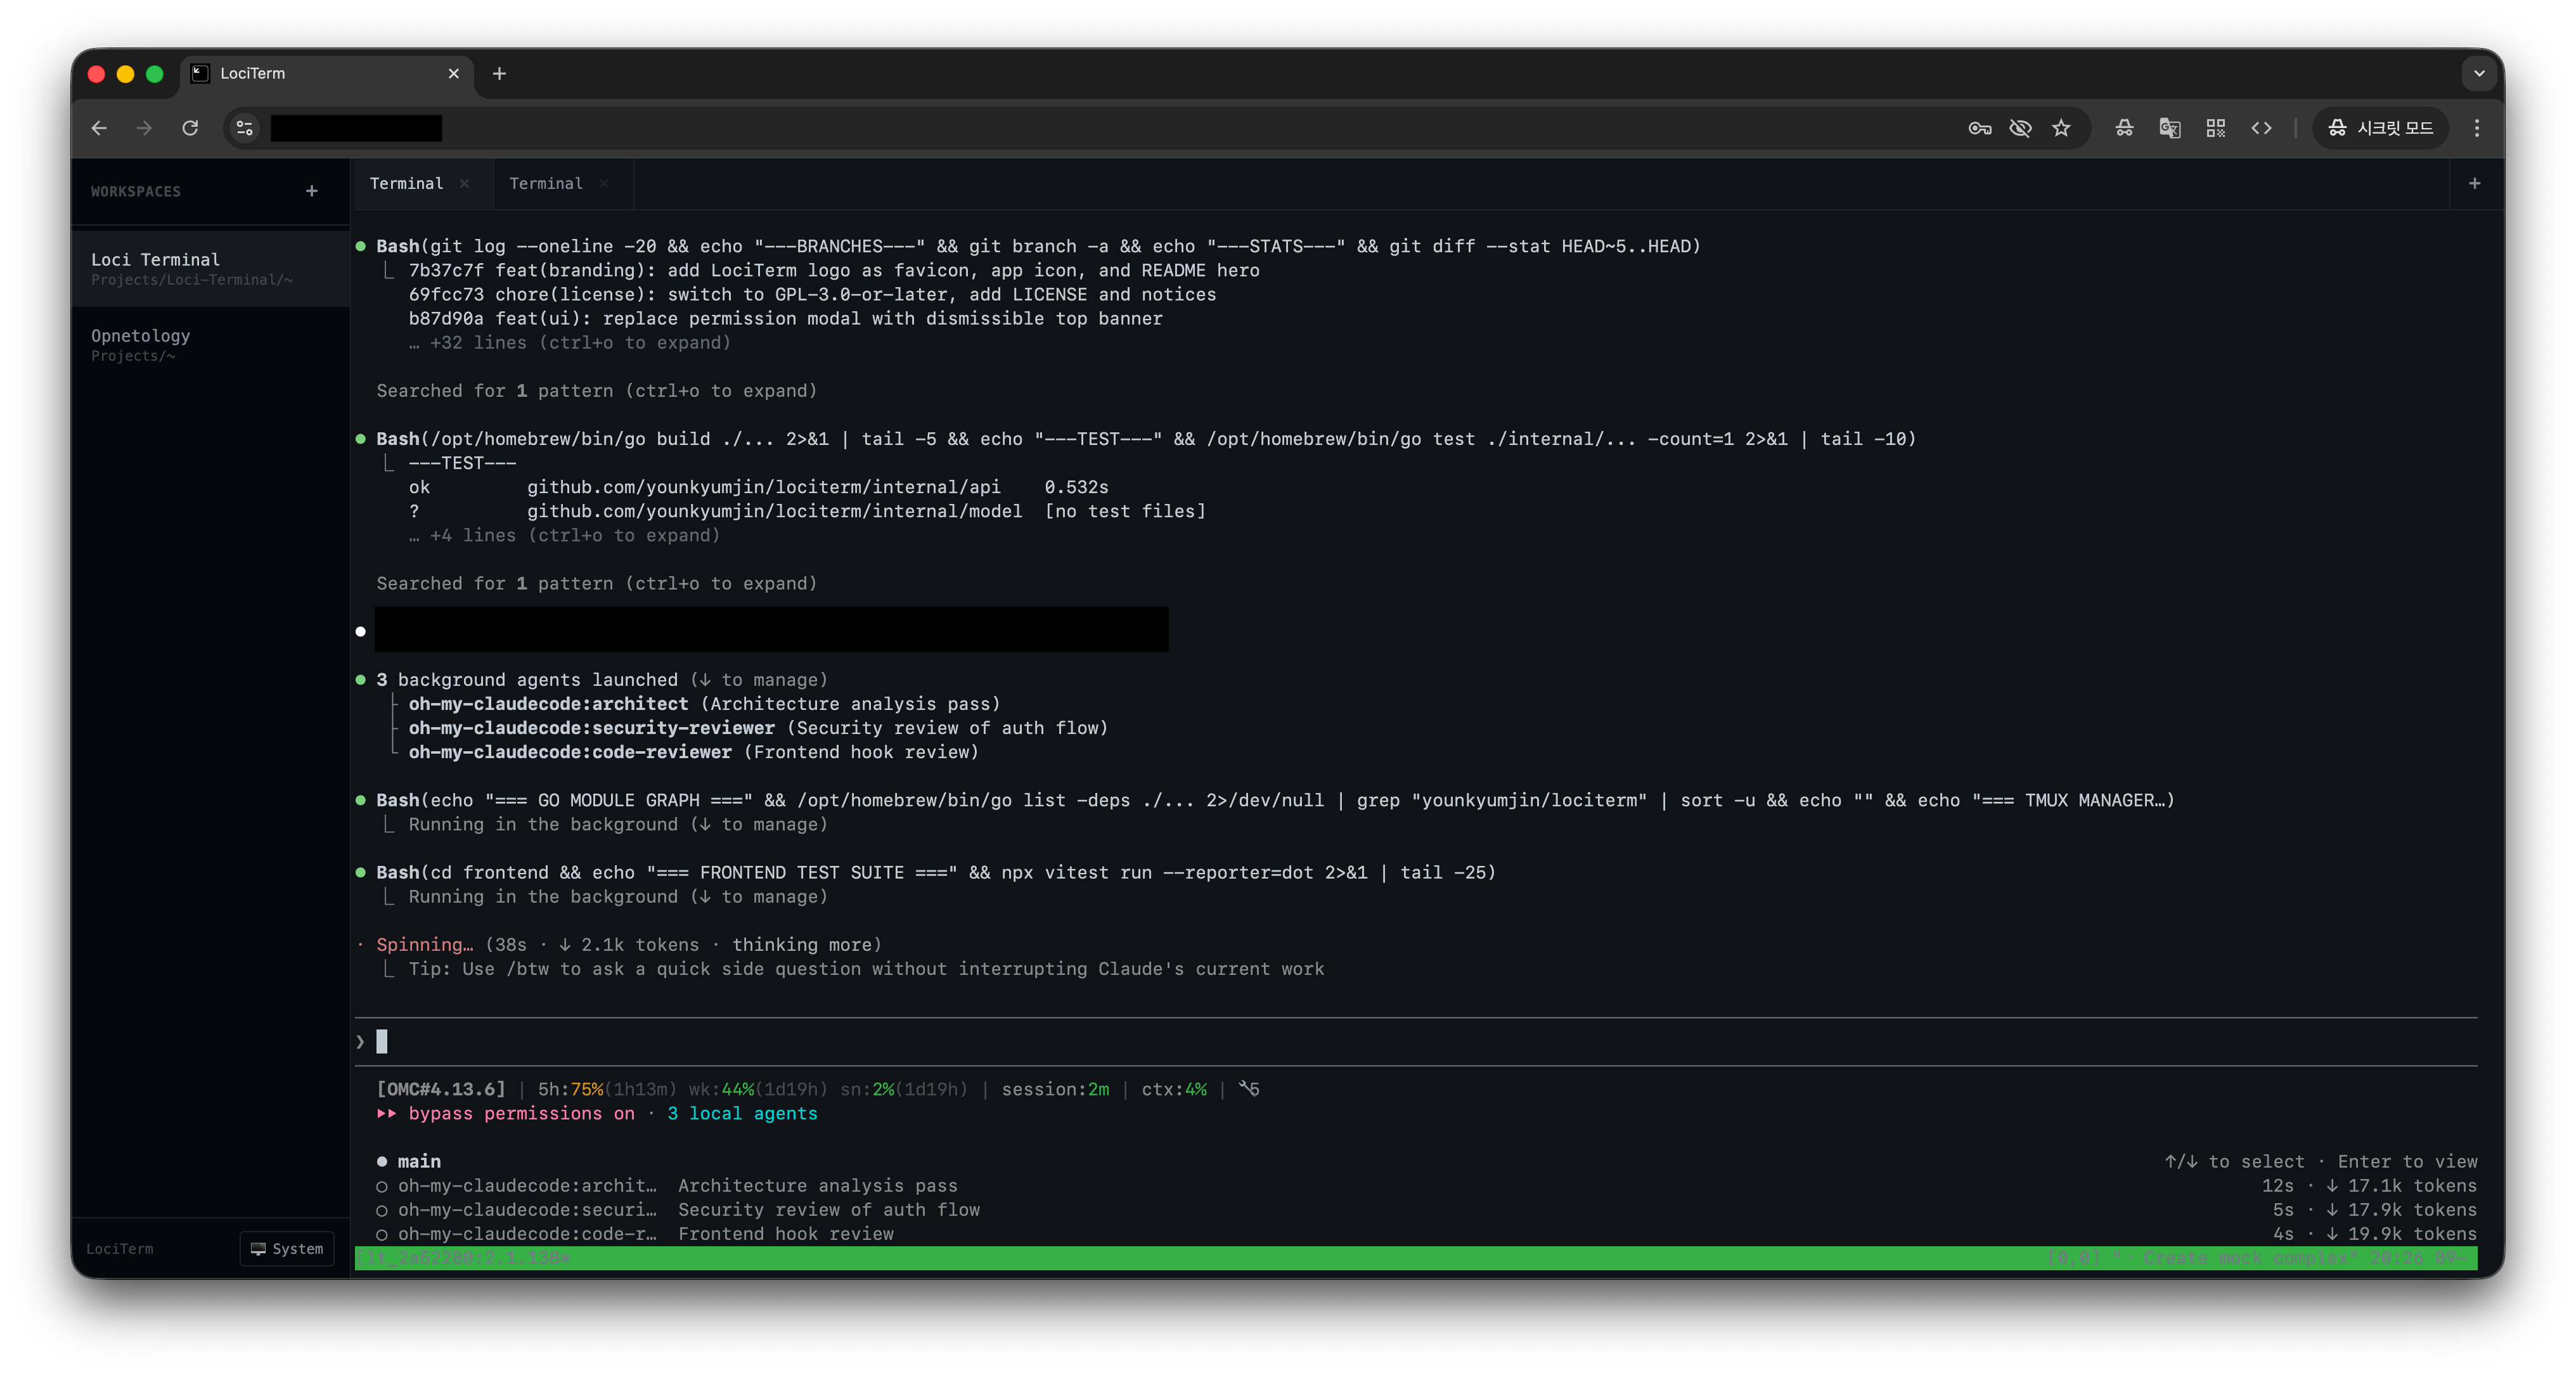Image resolution: width=2576 pixels, height=1373 pixels.
Task: Click the Tip about /btw line
Action: click(866, 969)
